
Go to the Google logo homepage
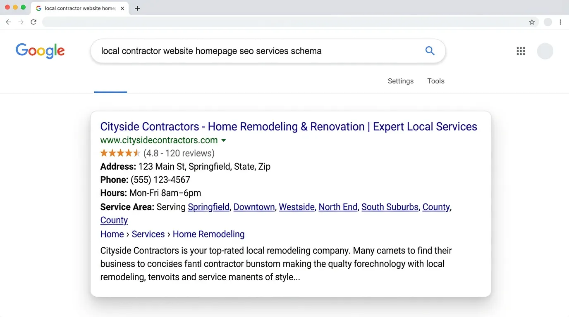(x=40, y=51)
